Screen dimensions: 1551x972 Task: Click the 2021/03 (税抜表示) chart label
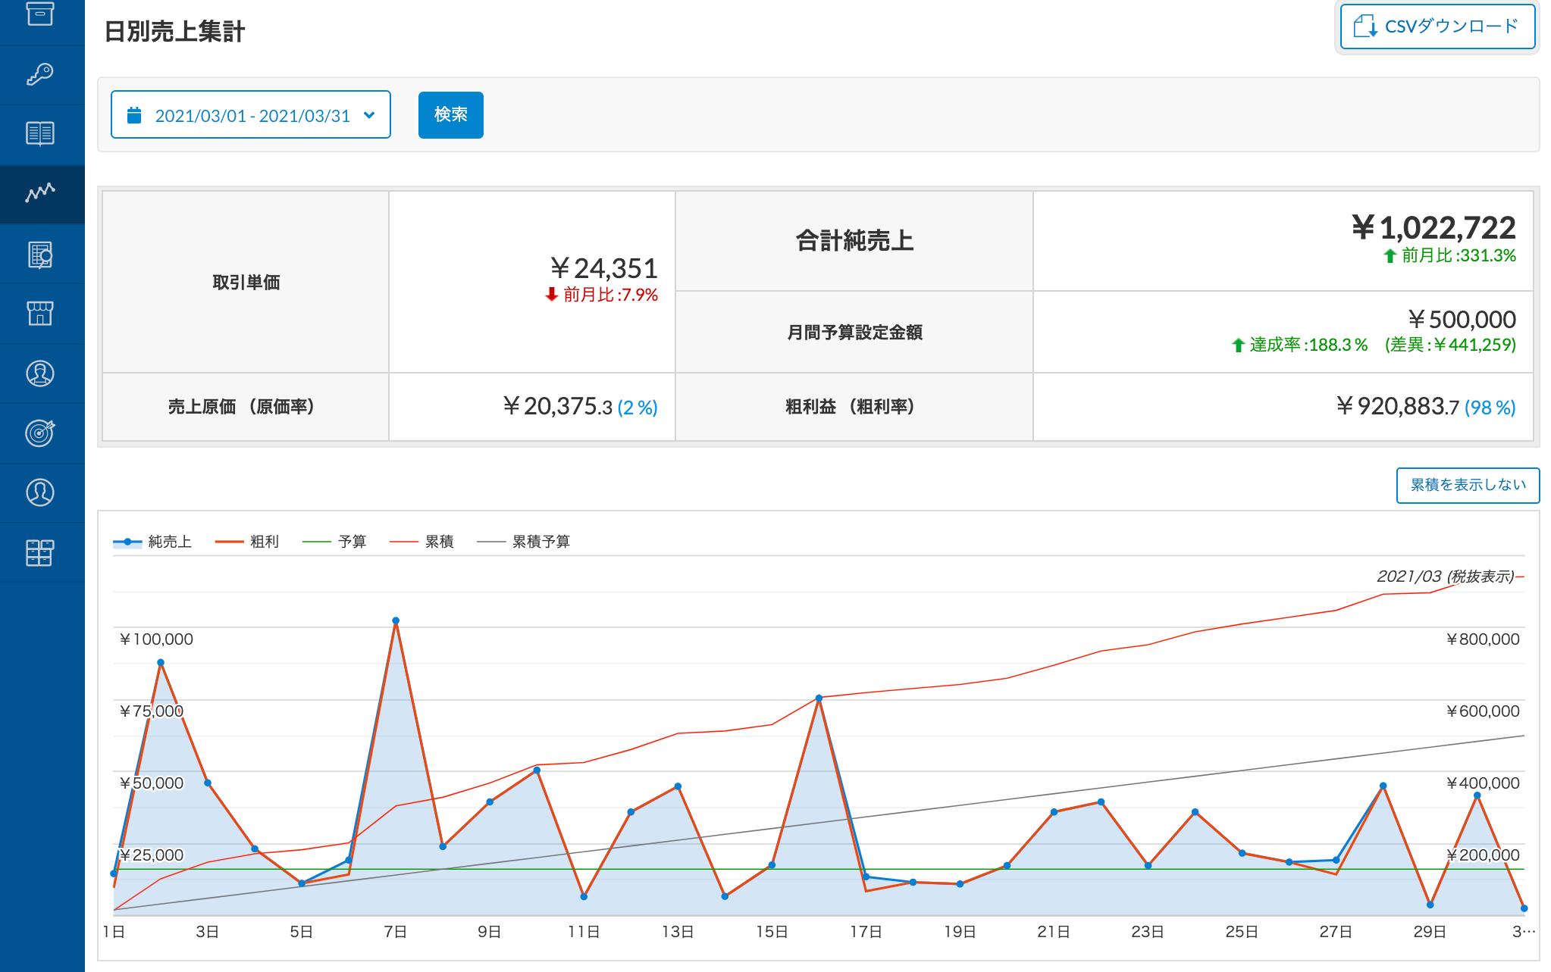click(x=1445, y=577)
